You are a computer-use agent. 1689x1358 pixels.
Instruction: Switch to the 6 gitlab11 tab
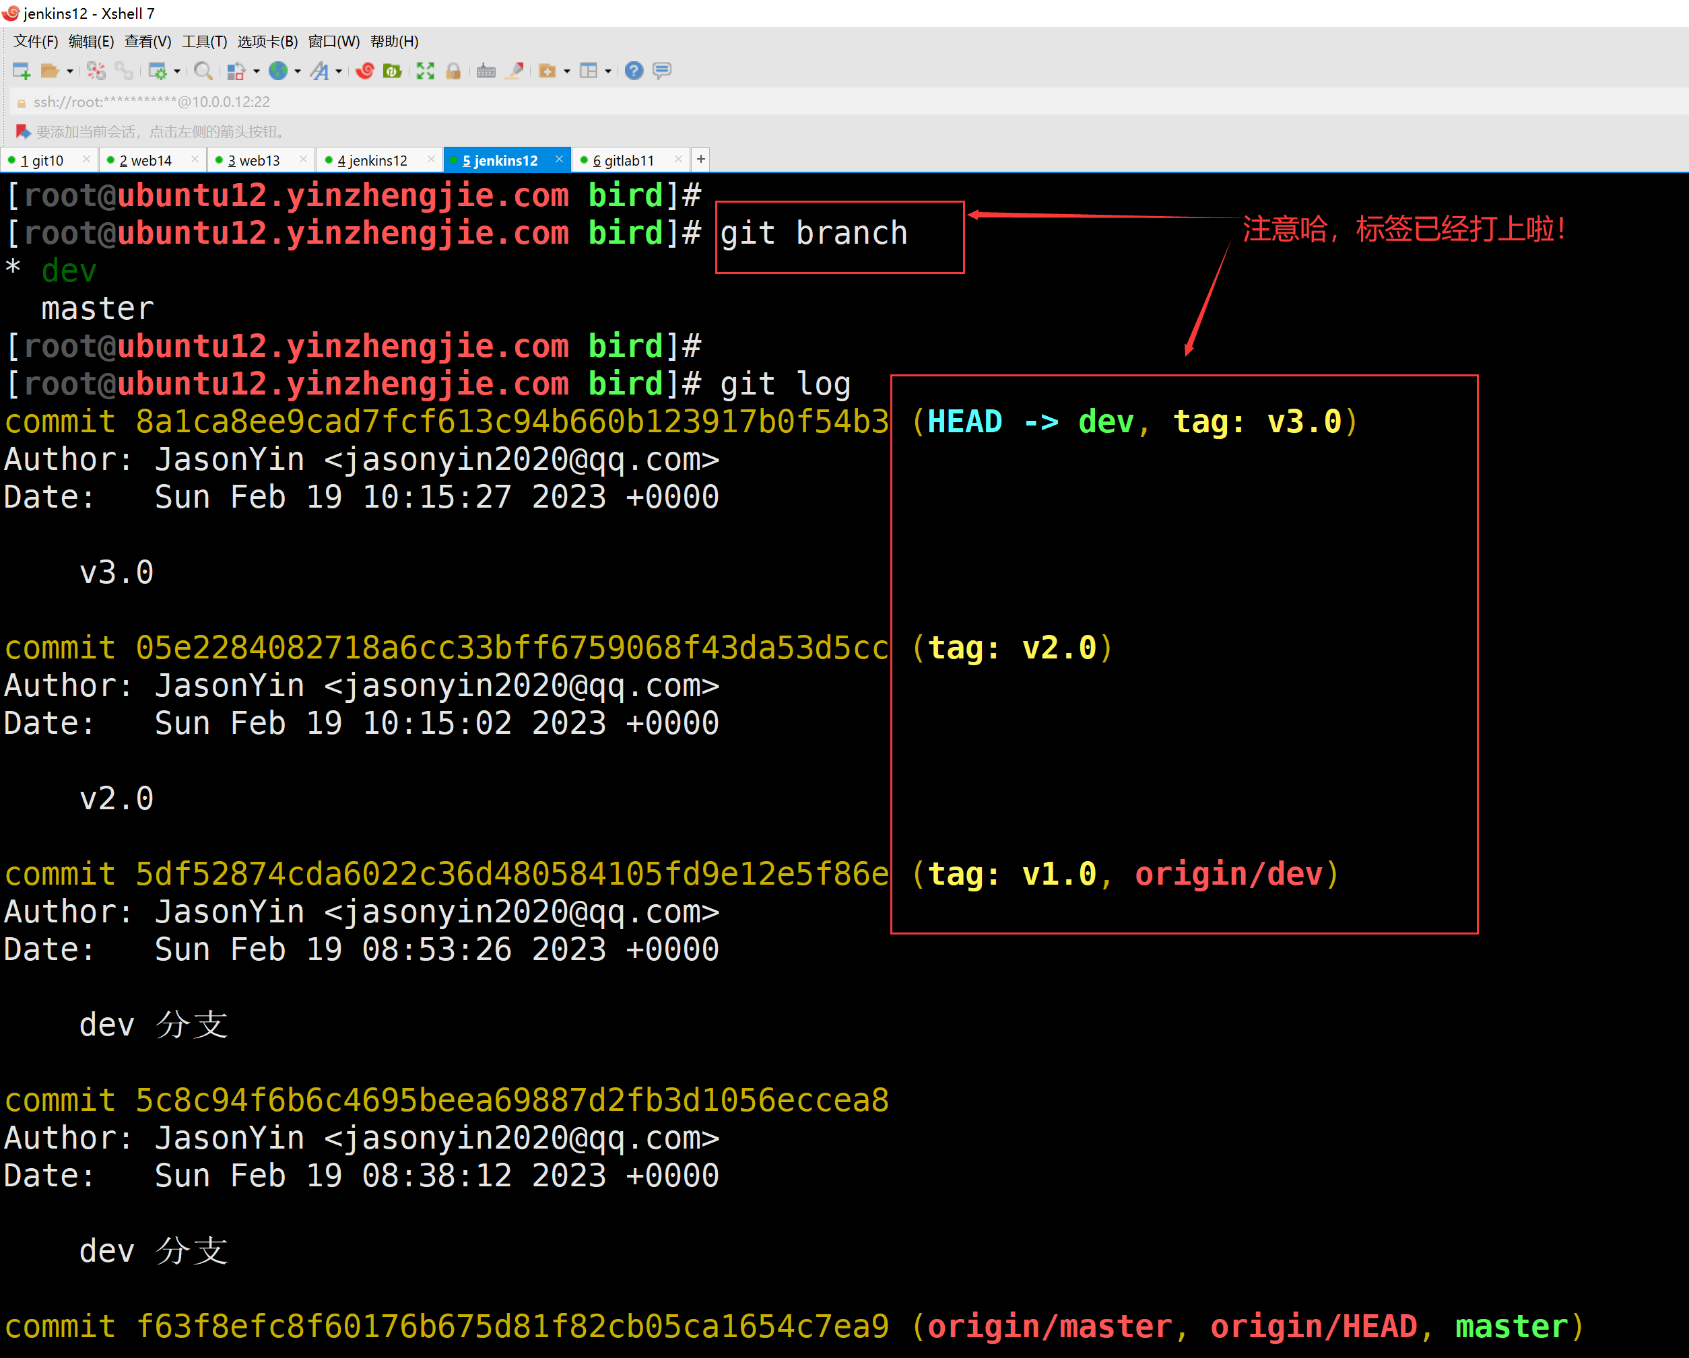(x=624, y=160)
